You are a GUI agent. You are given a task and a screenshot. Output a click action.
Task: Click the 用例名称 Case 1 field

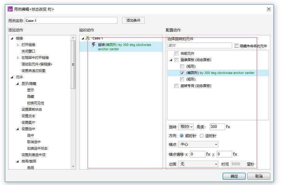(71, 21)
